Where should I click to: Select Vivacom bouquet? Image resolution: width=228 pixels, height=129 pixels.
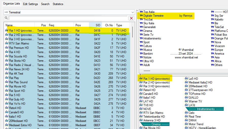220,46
